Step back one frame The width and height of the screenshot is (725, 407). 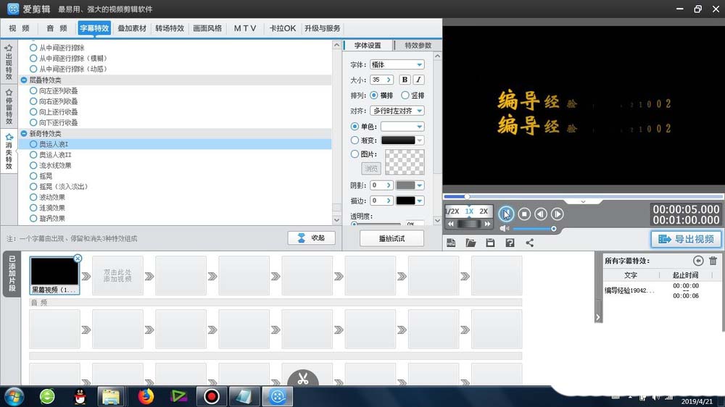541,214
